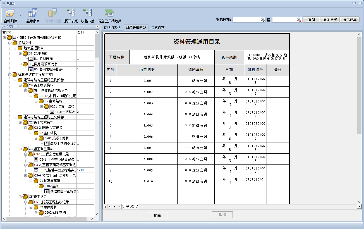The height and width of the screenshot is (229, 364).
Task: Click the document icon of 基础楼层平面标高
Action: 47,191
